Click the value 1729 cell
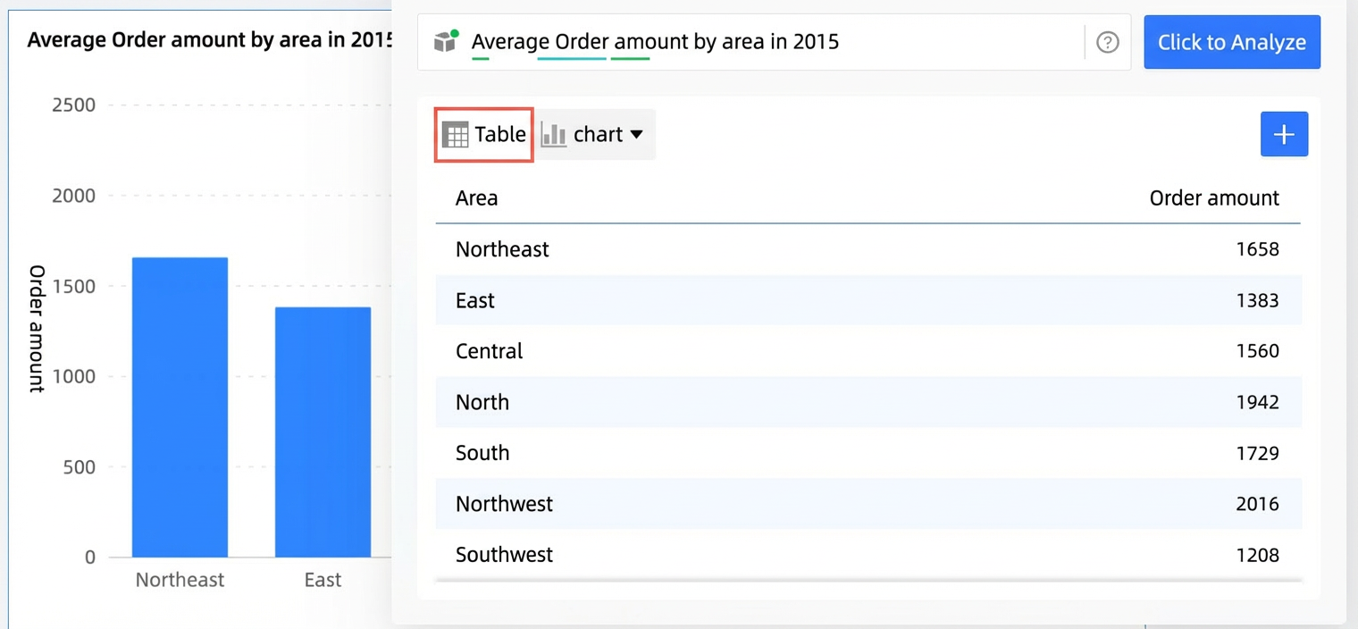 point(1257,453)
